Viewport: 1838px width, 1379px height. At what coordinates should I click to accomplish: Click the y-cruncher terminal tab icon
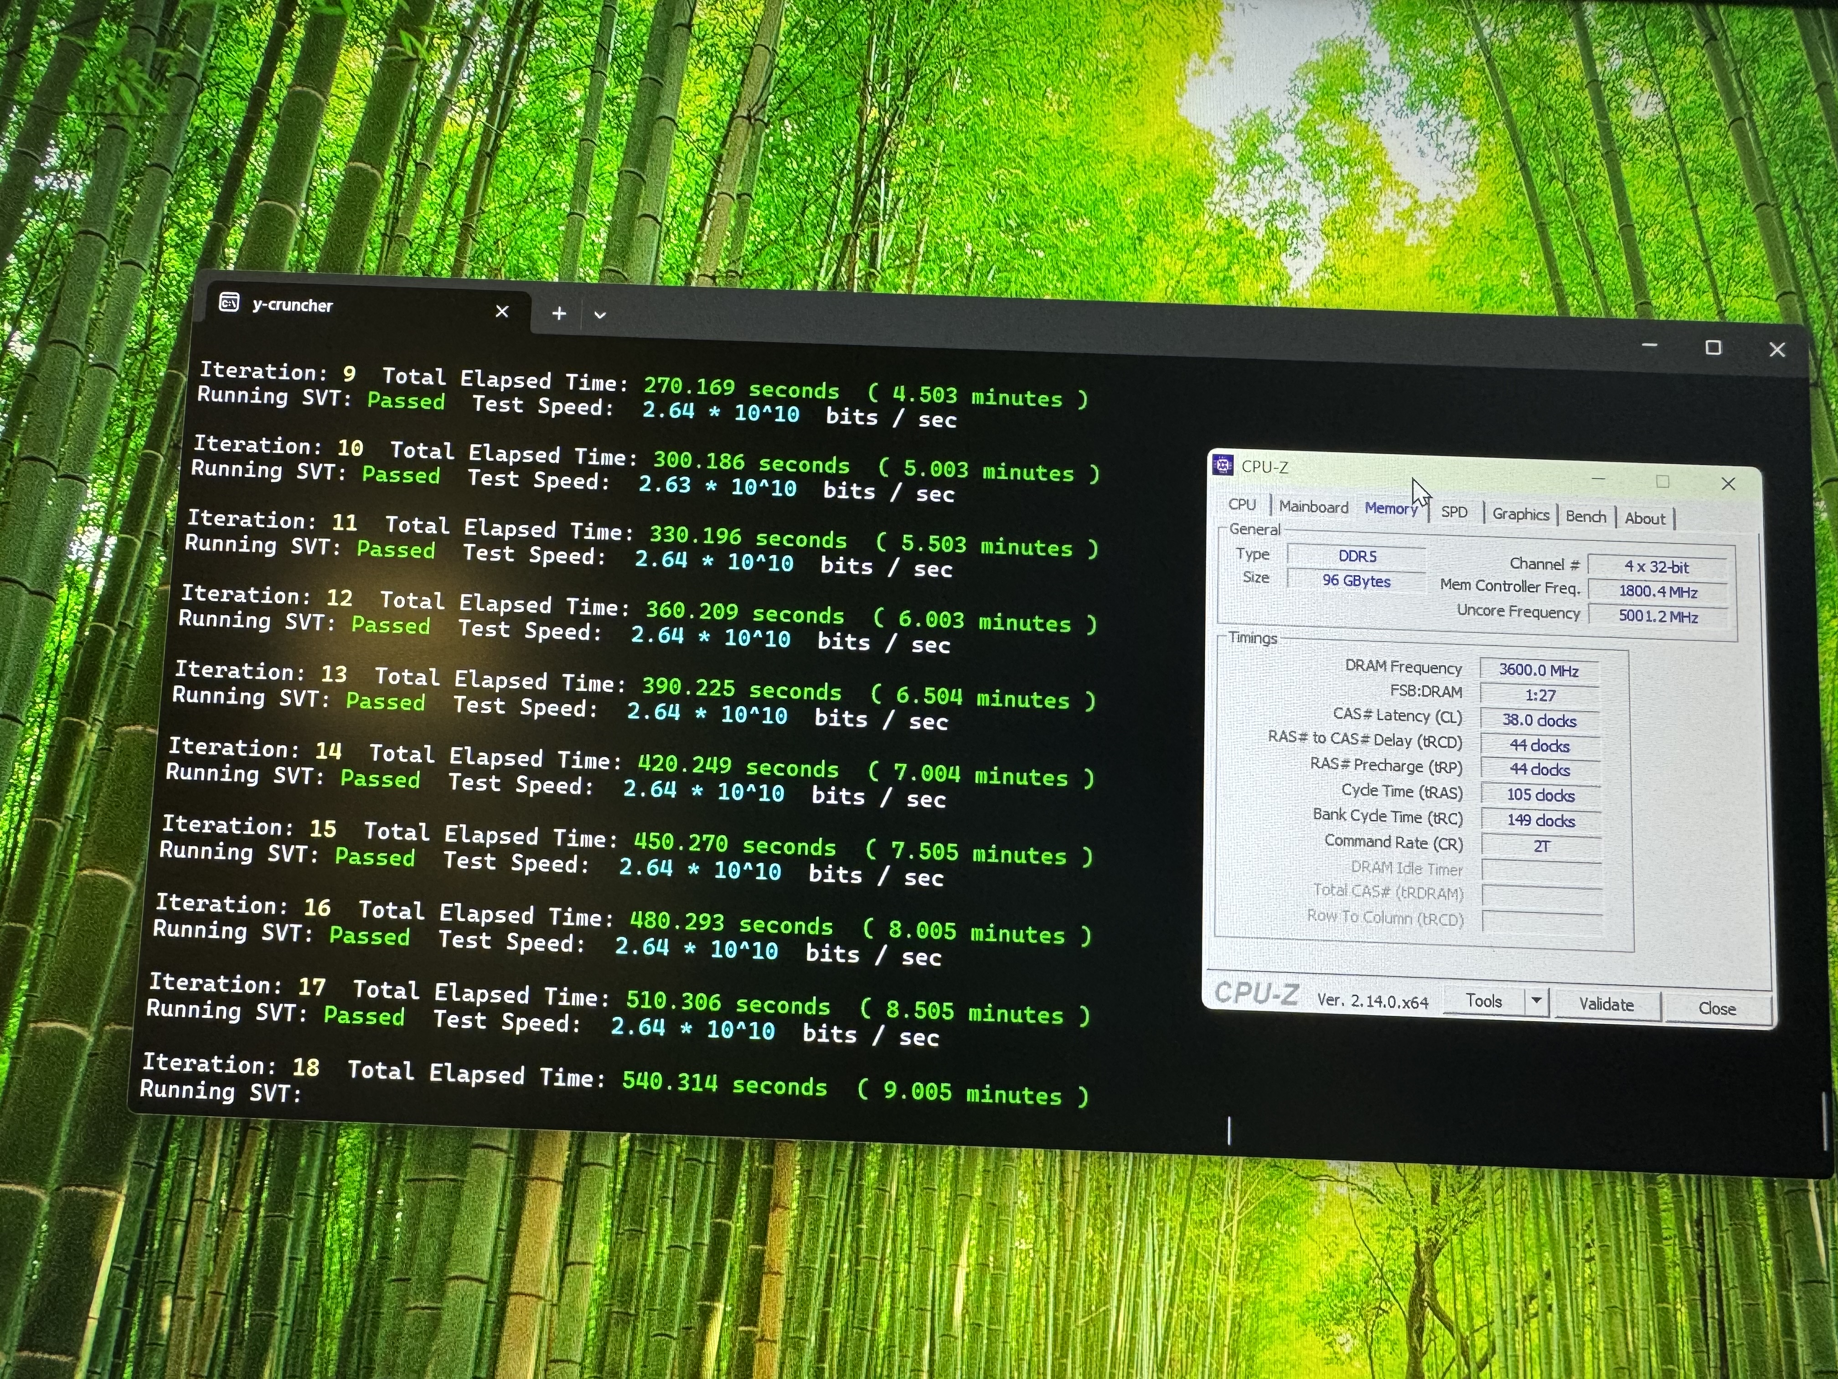(228, 302)
